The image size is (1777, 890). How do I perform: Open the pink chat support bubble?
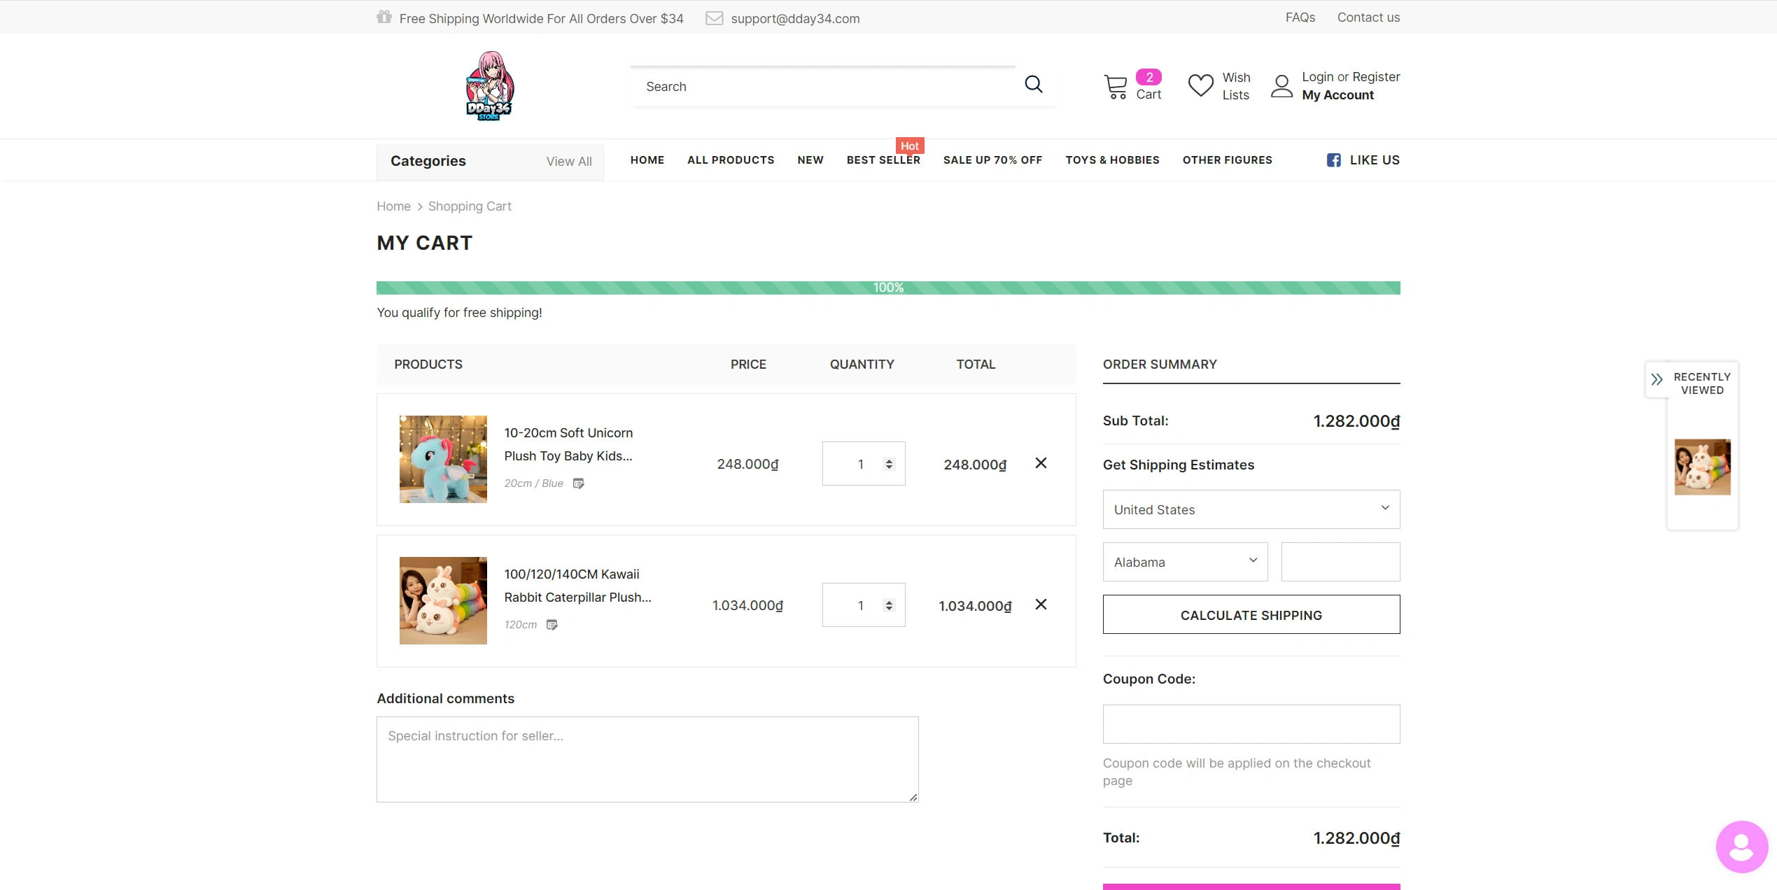pyautogui.click(x=1741, y=847)
